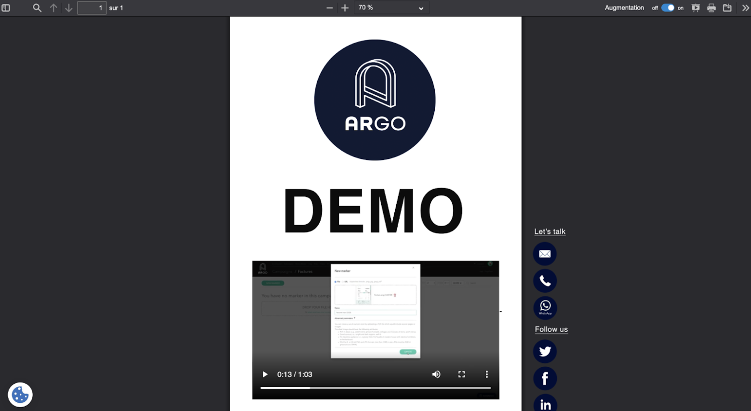Open the Facebook page icon
Screen dimensions: 751x411
coord(545,378)
